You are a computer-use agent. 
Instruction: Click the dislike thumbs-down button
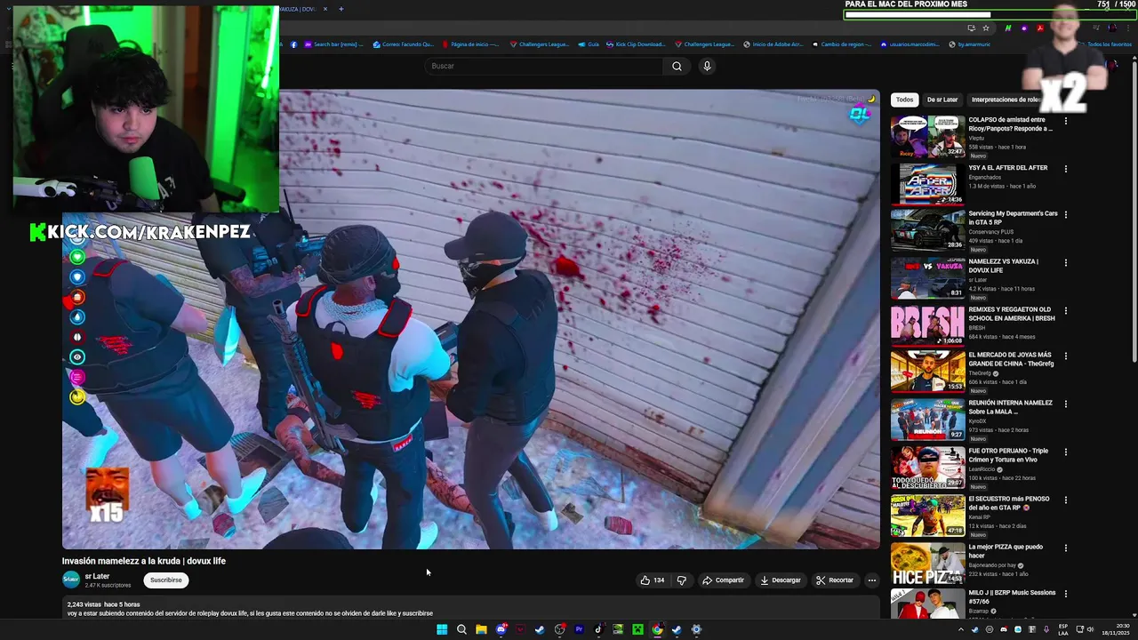681,580
